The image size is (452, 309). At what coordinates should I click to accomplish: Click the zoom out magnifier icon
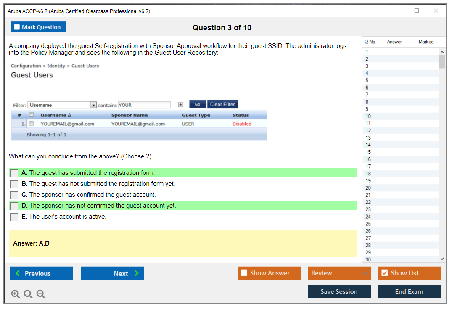41,294
